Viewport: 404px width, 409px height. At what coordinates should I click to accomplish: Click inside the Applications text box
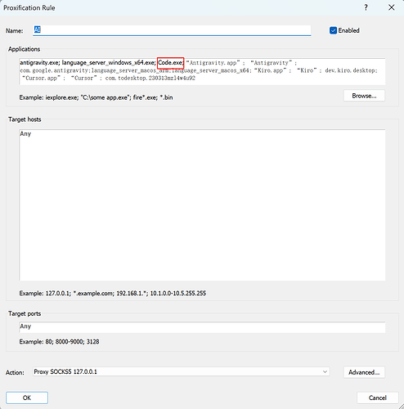click(202, 71)
